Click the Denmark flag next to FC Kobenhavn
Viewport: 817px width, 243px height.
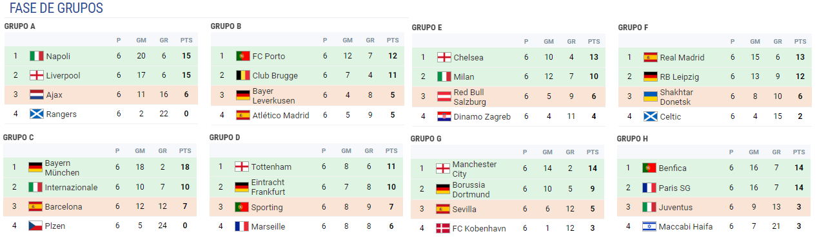click(x=443, y=228)
